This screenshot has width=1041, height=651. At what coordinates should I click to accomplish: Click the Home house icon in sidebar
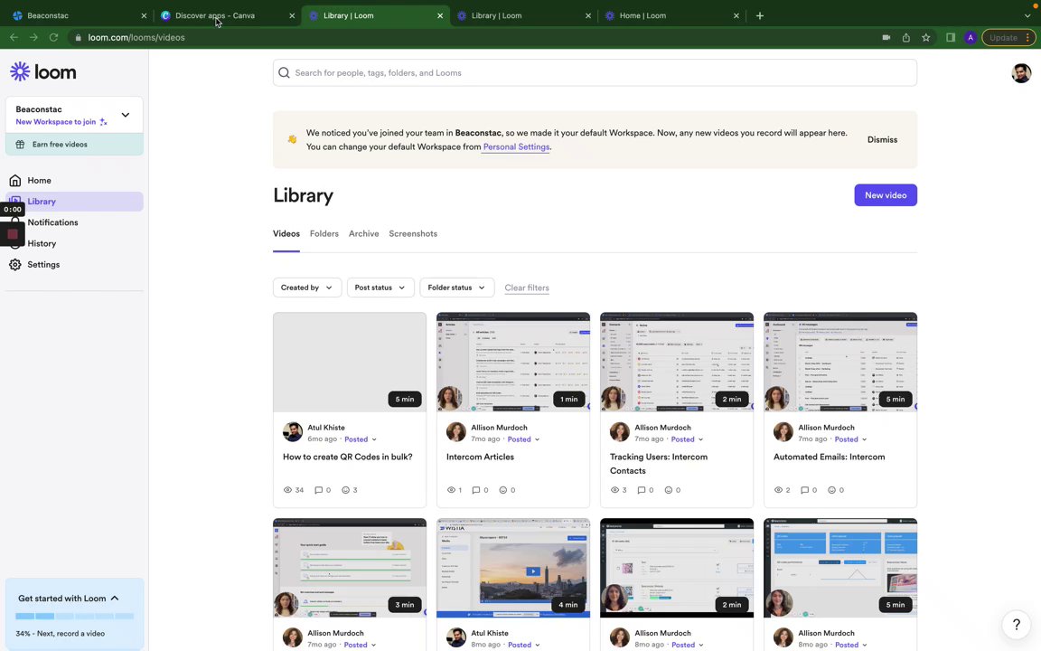(x=15, y=180)
